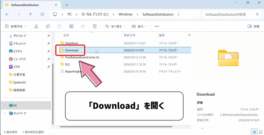264x135 pixels.
Task: Click the PC monitor icon in address bar
Action: point(55,14)
